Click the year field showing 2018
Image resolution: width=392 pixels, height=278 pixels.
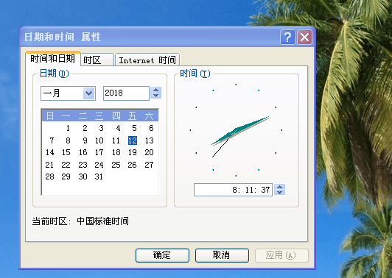pyautogui.click(x=126, y=93)
